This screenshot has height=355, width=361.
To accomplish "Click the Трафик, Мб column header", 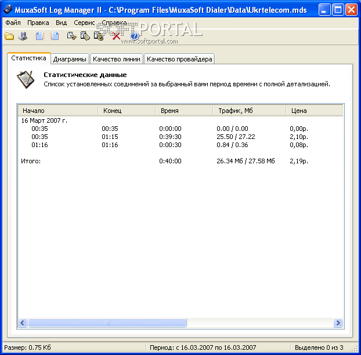I will pyautogui.click(x=250, y=111).
